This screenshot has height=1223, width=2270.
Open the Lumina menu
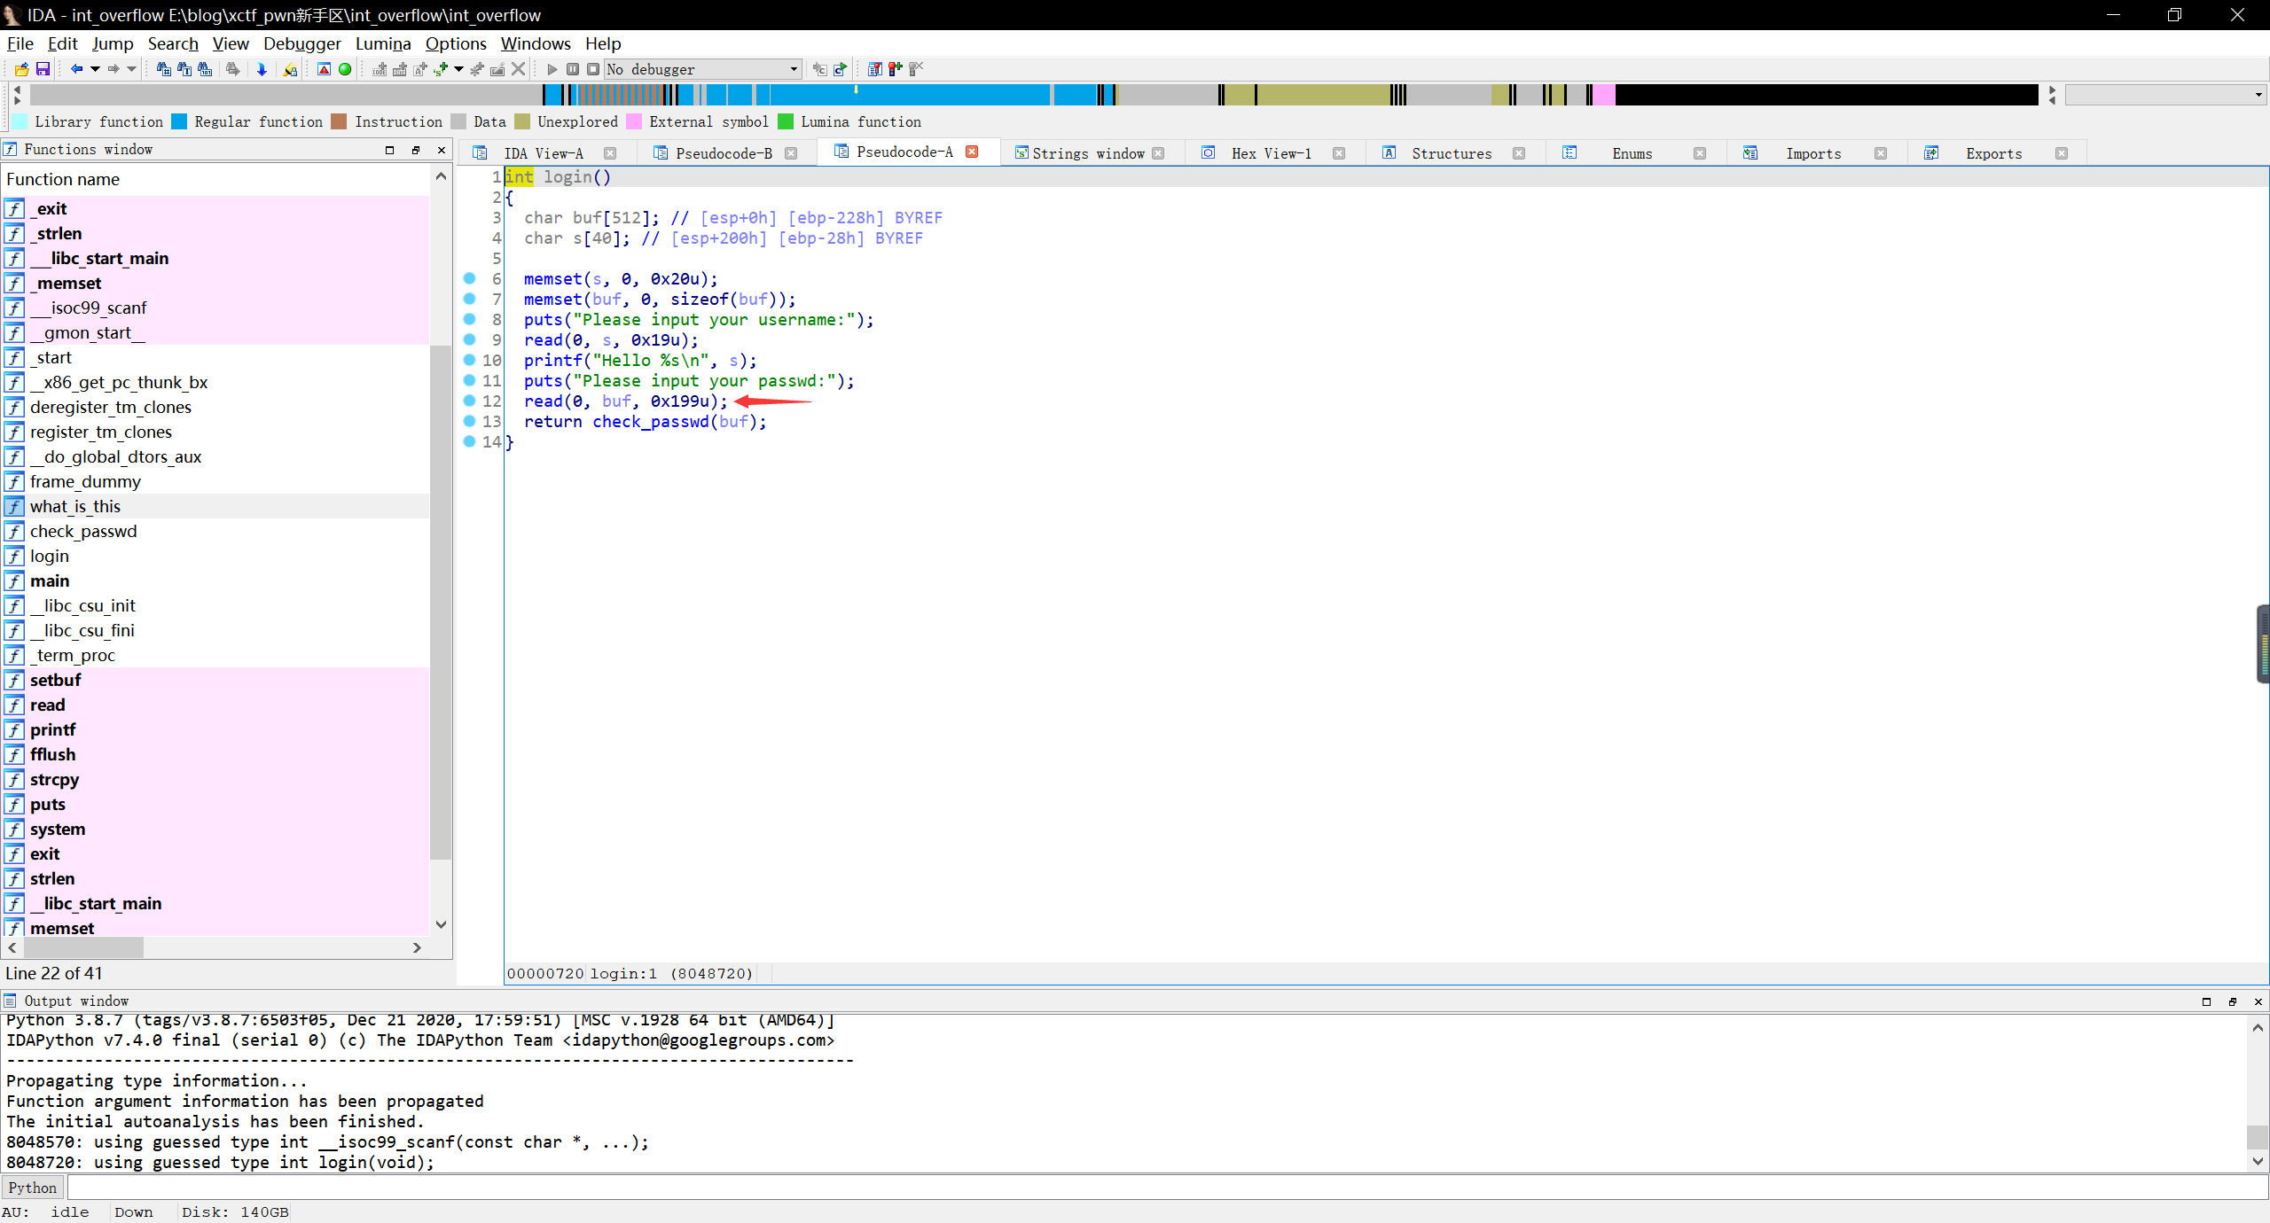[383, 43]
